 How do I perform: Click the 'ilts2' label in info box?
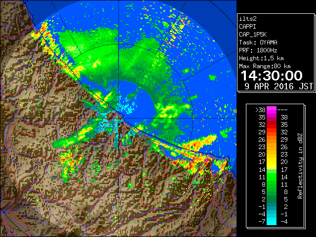point(248,19)
